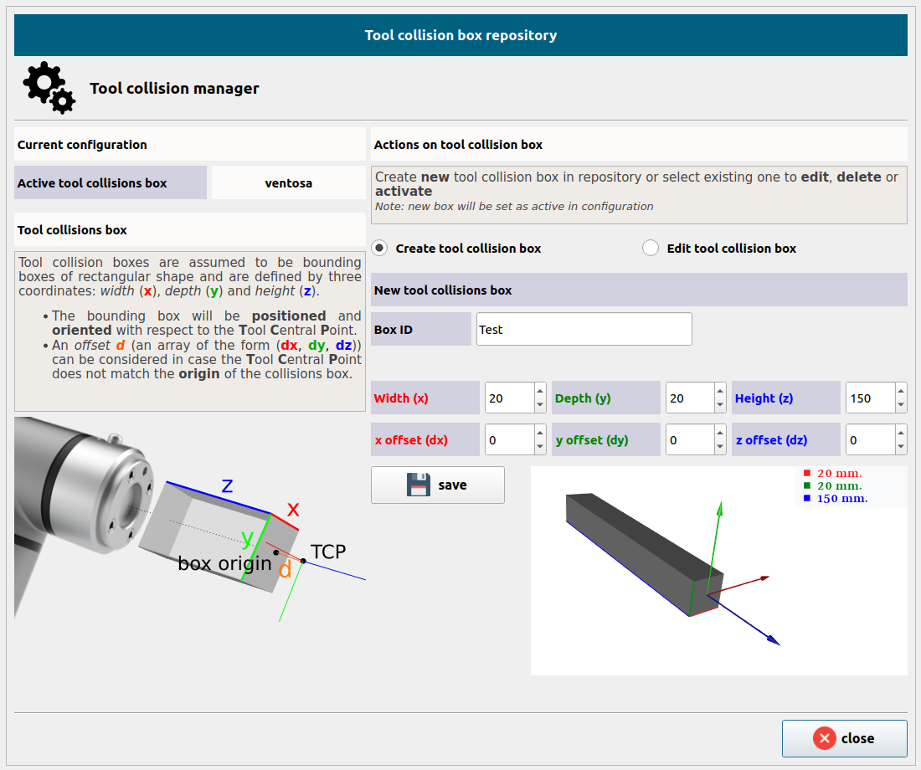This screenshot has width=921, height=770.
Task: Click the z offset (dz) value field
Action: pos(871,440)
